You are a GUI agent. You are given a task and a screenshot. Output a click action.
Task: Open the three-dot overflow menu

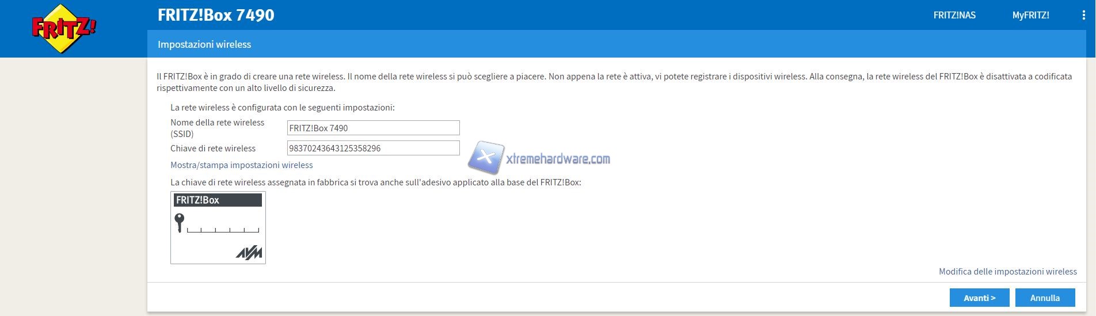pyautogui.click(x=1083, y=16)
